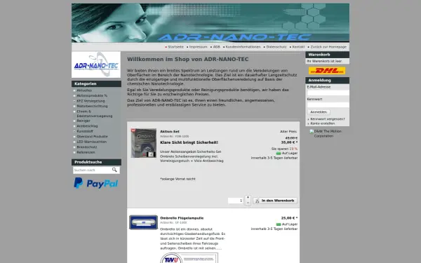Click the ADR-NANO-TEC logo in the sidebar
The height and width of the screenshot is (263, 421).
click(96, 65)
